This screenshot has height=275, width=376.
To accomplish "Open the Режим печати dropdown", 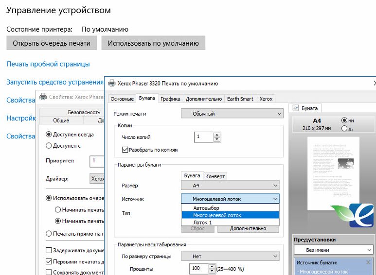I will [x=232, y=114].
